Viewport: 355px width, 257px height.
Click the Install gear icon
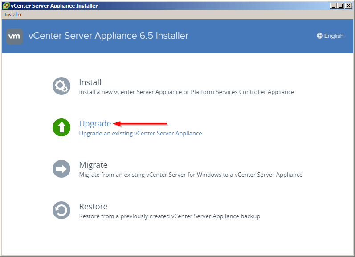[x=61, y=86]
